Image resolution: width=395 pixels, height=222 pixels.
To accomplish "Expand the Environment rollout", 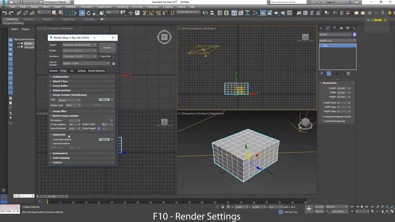I will [x=82, y=154].
